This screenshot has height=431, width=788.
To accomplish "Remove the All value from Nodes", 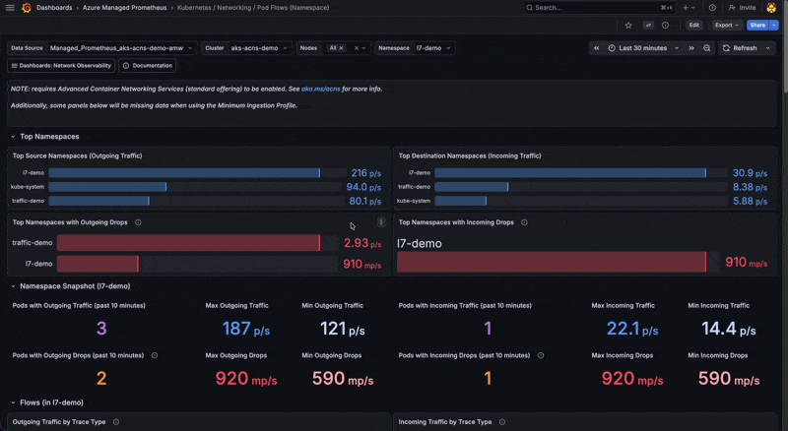I will [341, 48].
